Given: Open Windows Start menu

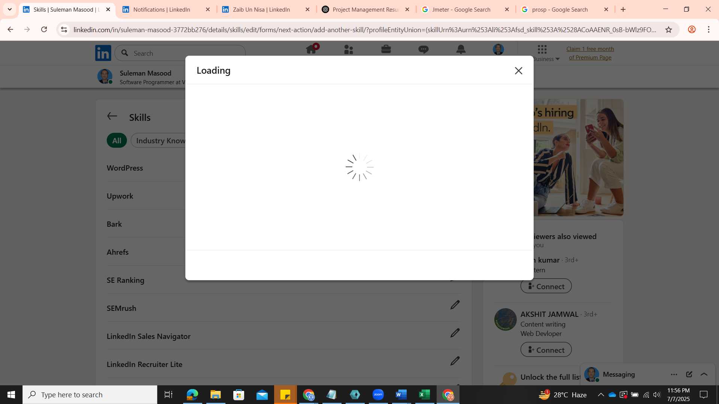Looking at the screenshot, I should point(11,395).
